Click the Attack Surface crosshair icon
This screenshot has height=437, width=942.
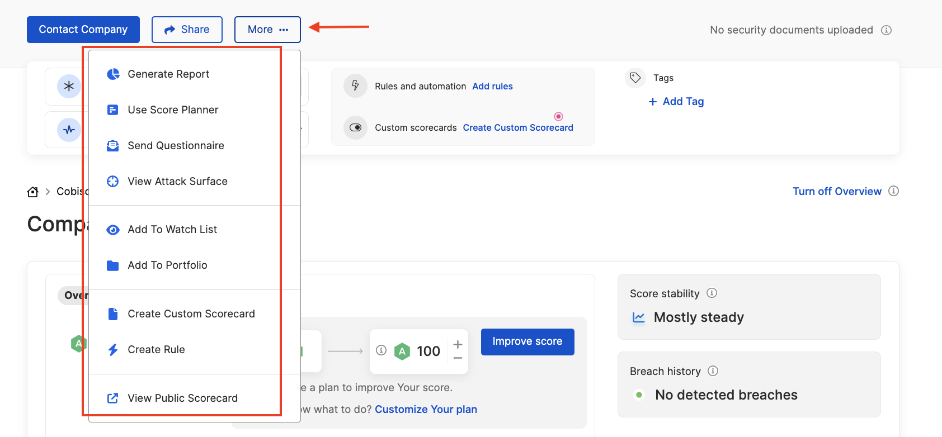tap(113, 182)
